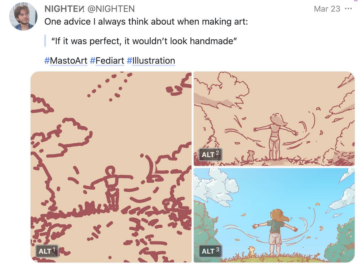This screenshot has height=265, width=362.
Task: Click the cat in the colored illustration
Action: [251, 251]
